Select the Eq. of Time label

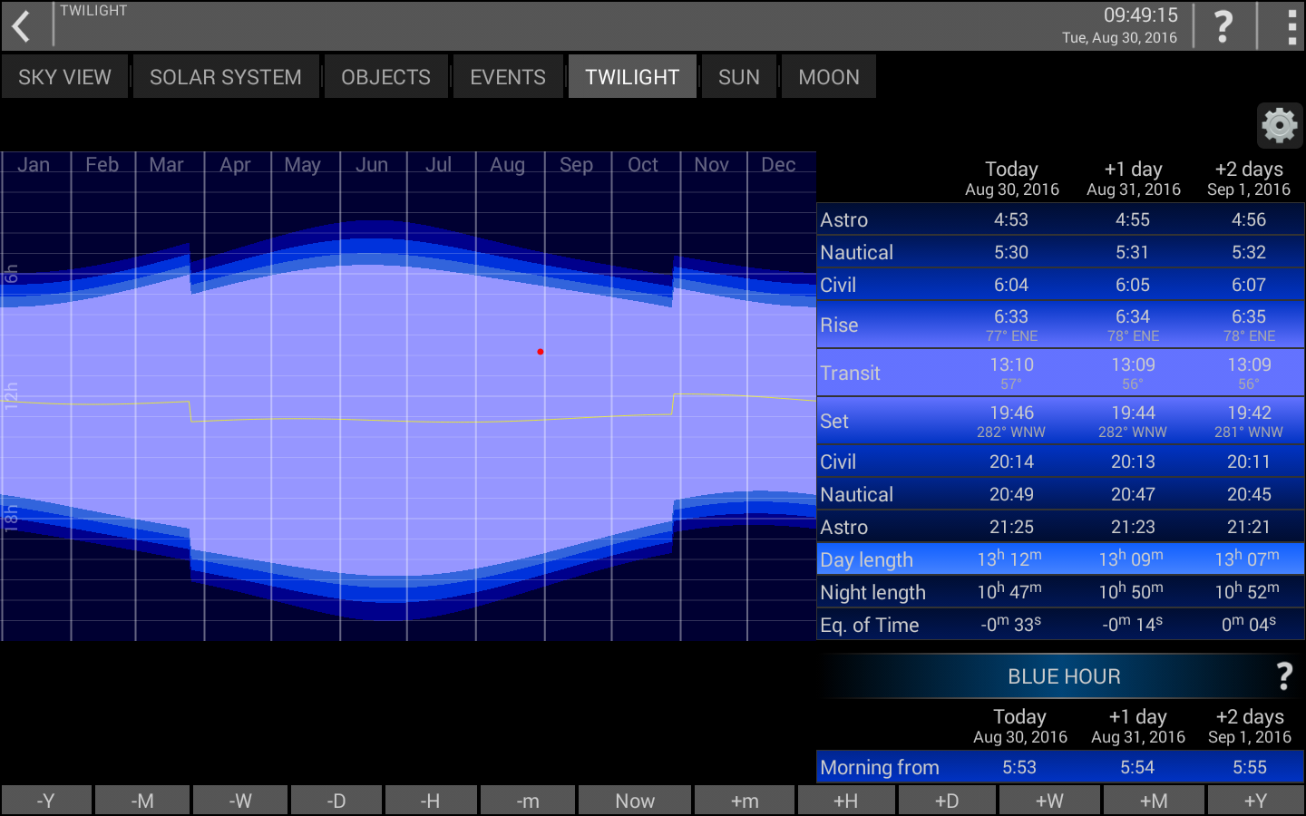click(x=869, y=625)
